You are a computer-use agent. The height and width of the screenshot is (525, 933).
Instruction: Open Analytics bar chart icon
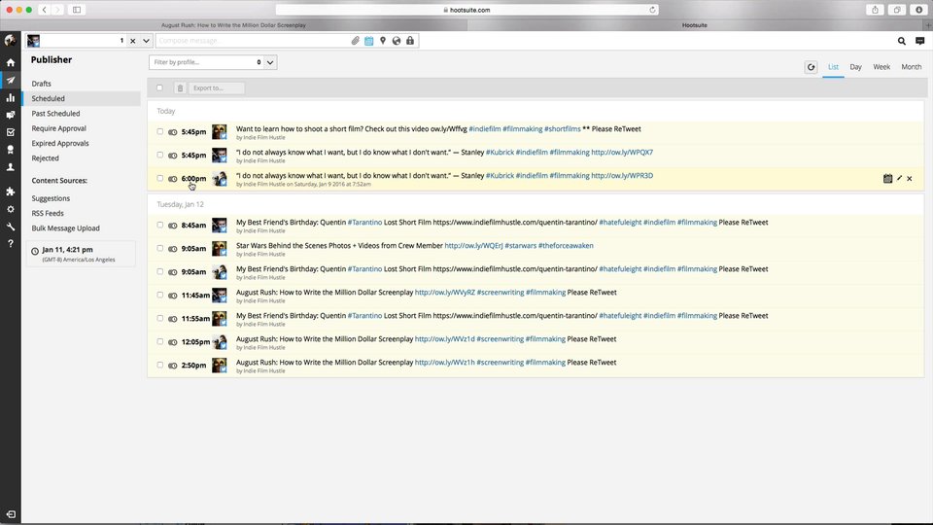(x=10, y=97)
